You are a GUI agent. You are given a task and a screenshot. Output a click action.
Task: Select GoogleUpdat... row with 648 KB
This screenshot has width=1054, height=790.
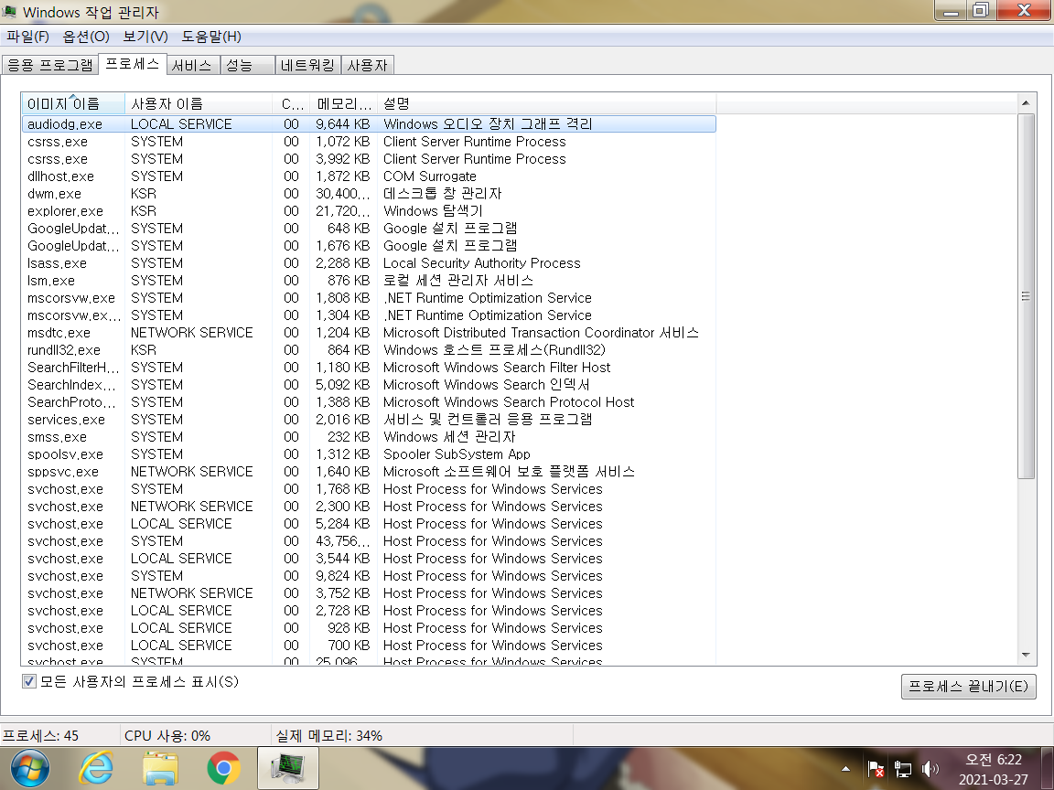(x=369, y=230)
